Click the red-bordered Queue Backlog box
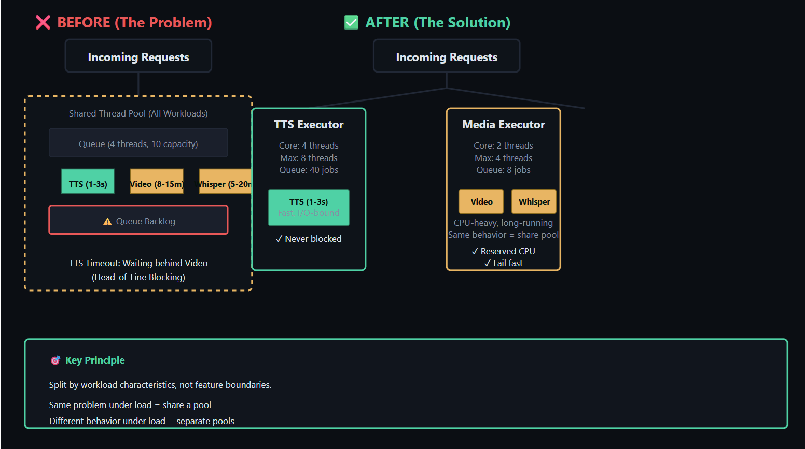The width and height of the screenshot is (805, 449). click(x=138, y=220)
